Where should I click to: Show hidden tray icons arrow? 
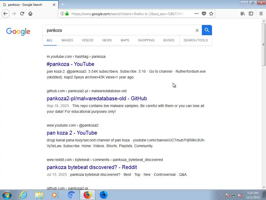(x=221, y=195)
